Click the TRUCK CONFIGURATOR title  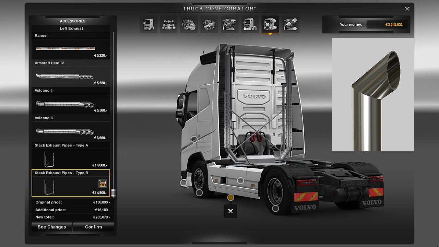(x=219, y=9)
